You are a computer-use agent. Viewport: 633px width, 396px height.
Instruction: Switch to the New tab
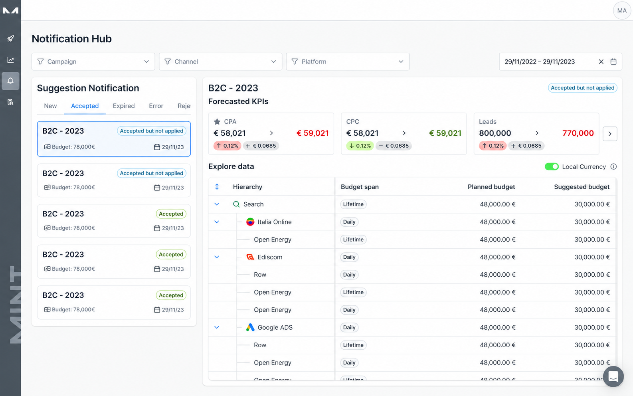pos(50,106)
